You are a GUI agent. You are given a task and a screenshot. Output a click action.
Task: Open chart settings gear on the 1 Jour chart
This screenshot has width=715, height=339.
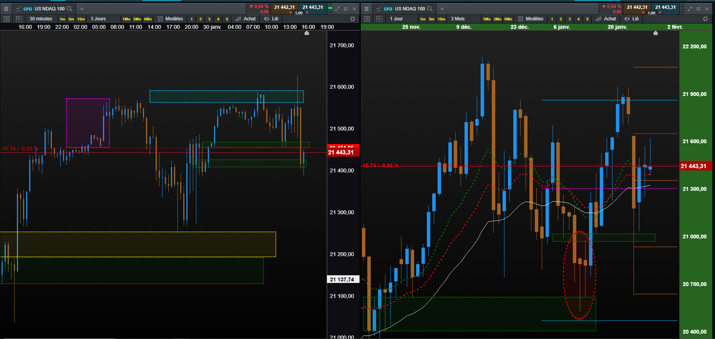coord(705,19)
